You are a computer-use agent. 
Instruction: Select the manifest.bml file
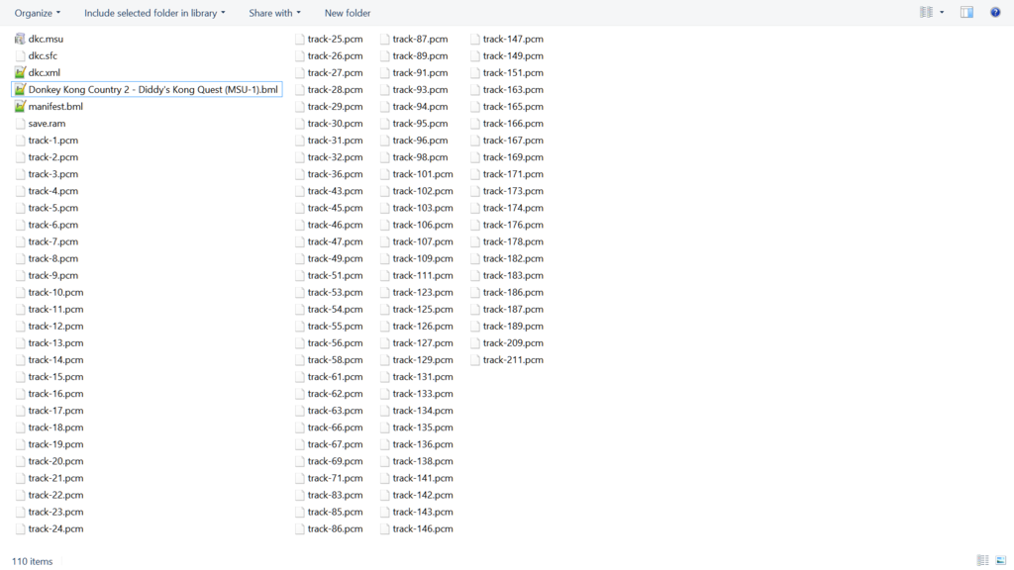[x=50, y=106]
